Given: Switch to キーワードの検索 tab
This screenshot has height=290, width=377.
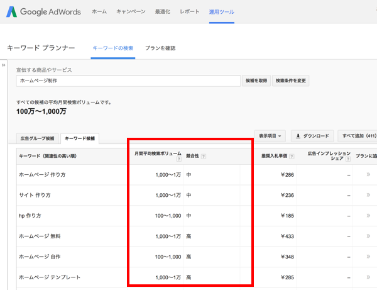Looking at the screenshot, I should pos(113,48).
